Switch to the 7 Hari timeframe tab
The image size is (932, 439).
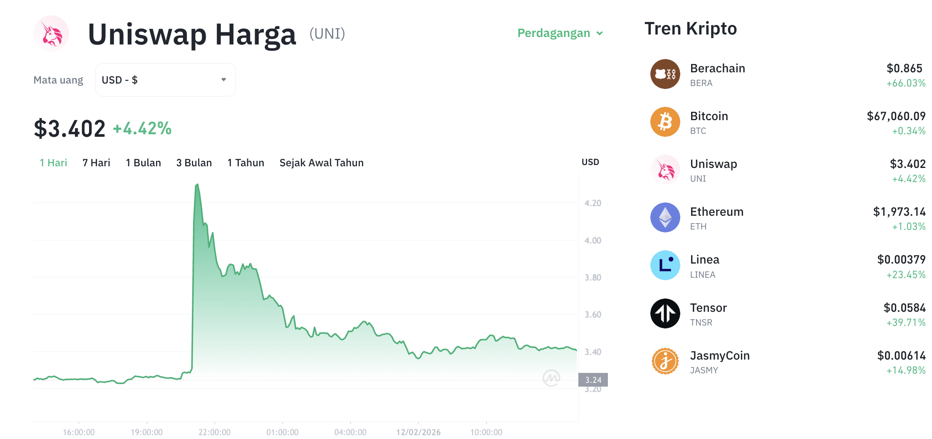96,163
